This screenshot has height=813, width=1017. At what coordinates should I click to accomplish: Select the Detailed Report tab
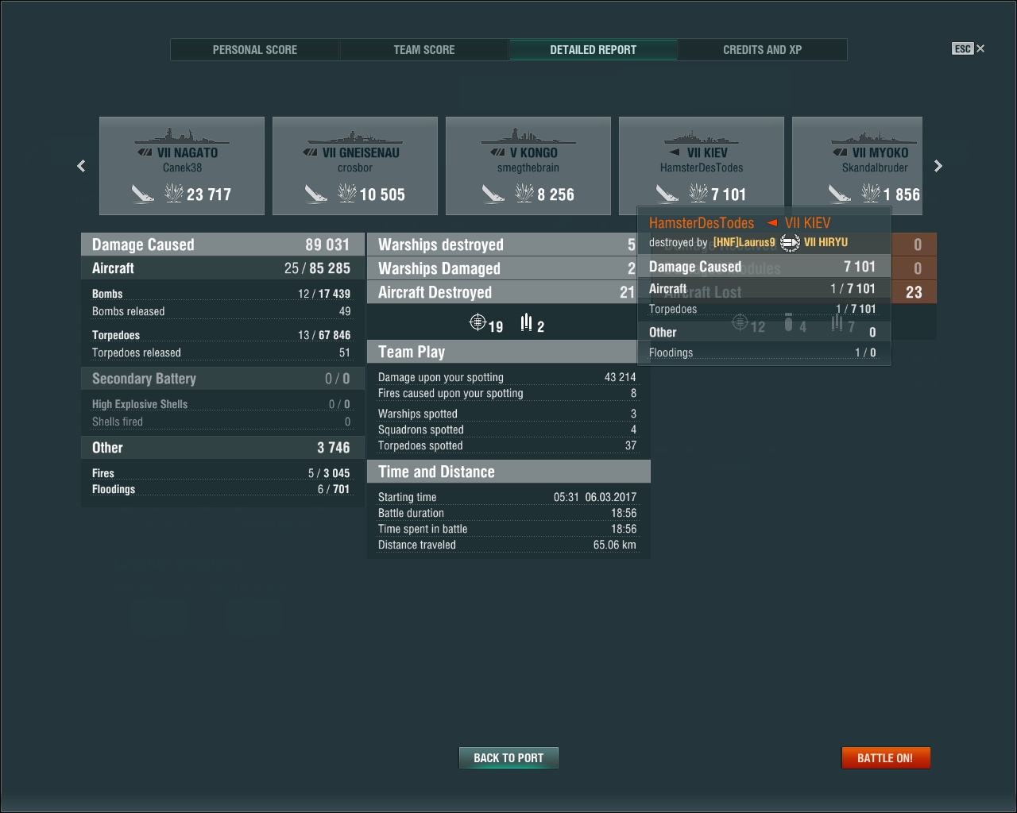click(x=594, y=49)
